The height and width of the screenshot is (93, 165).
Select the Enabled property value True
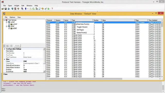[x=25, y=69]
